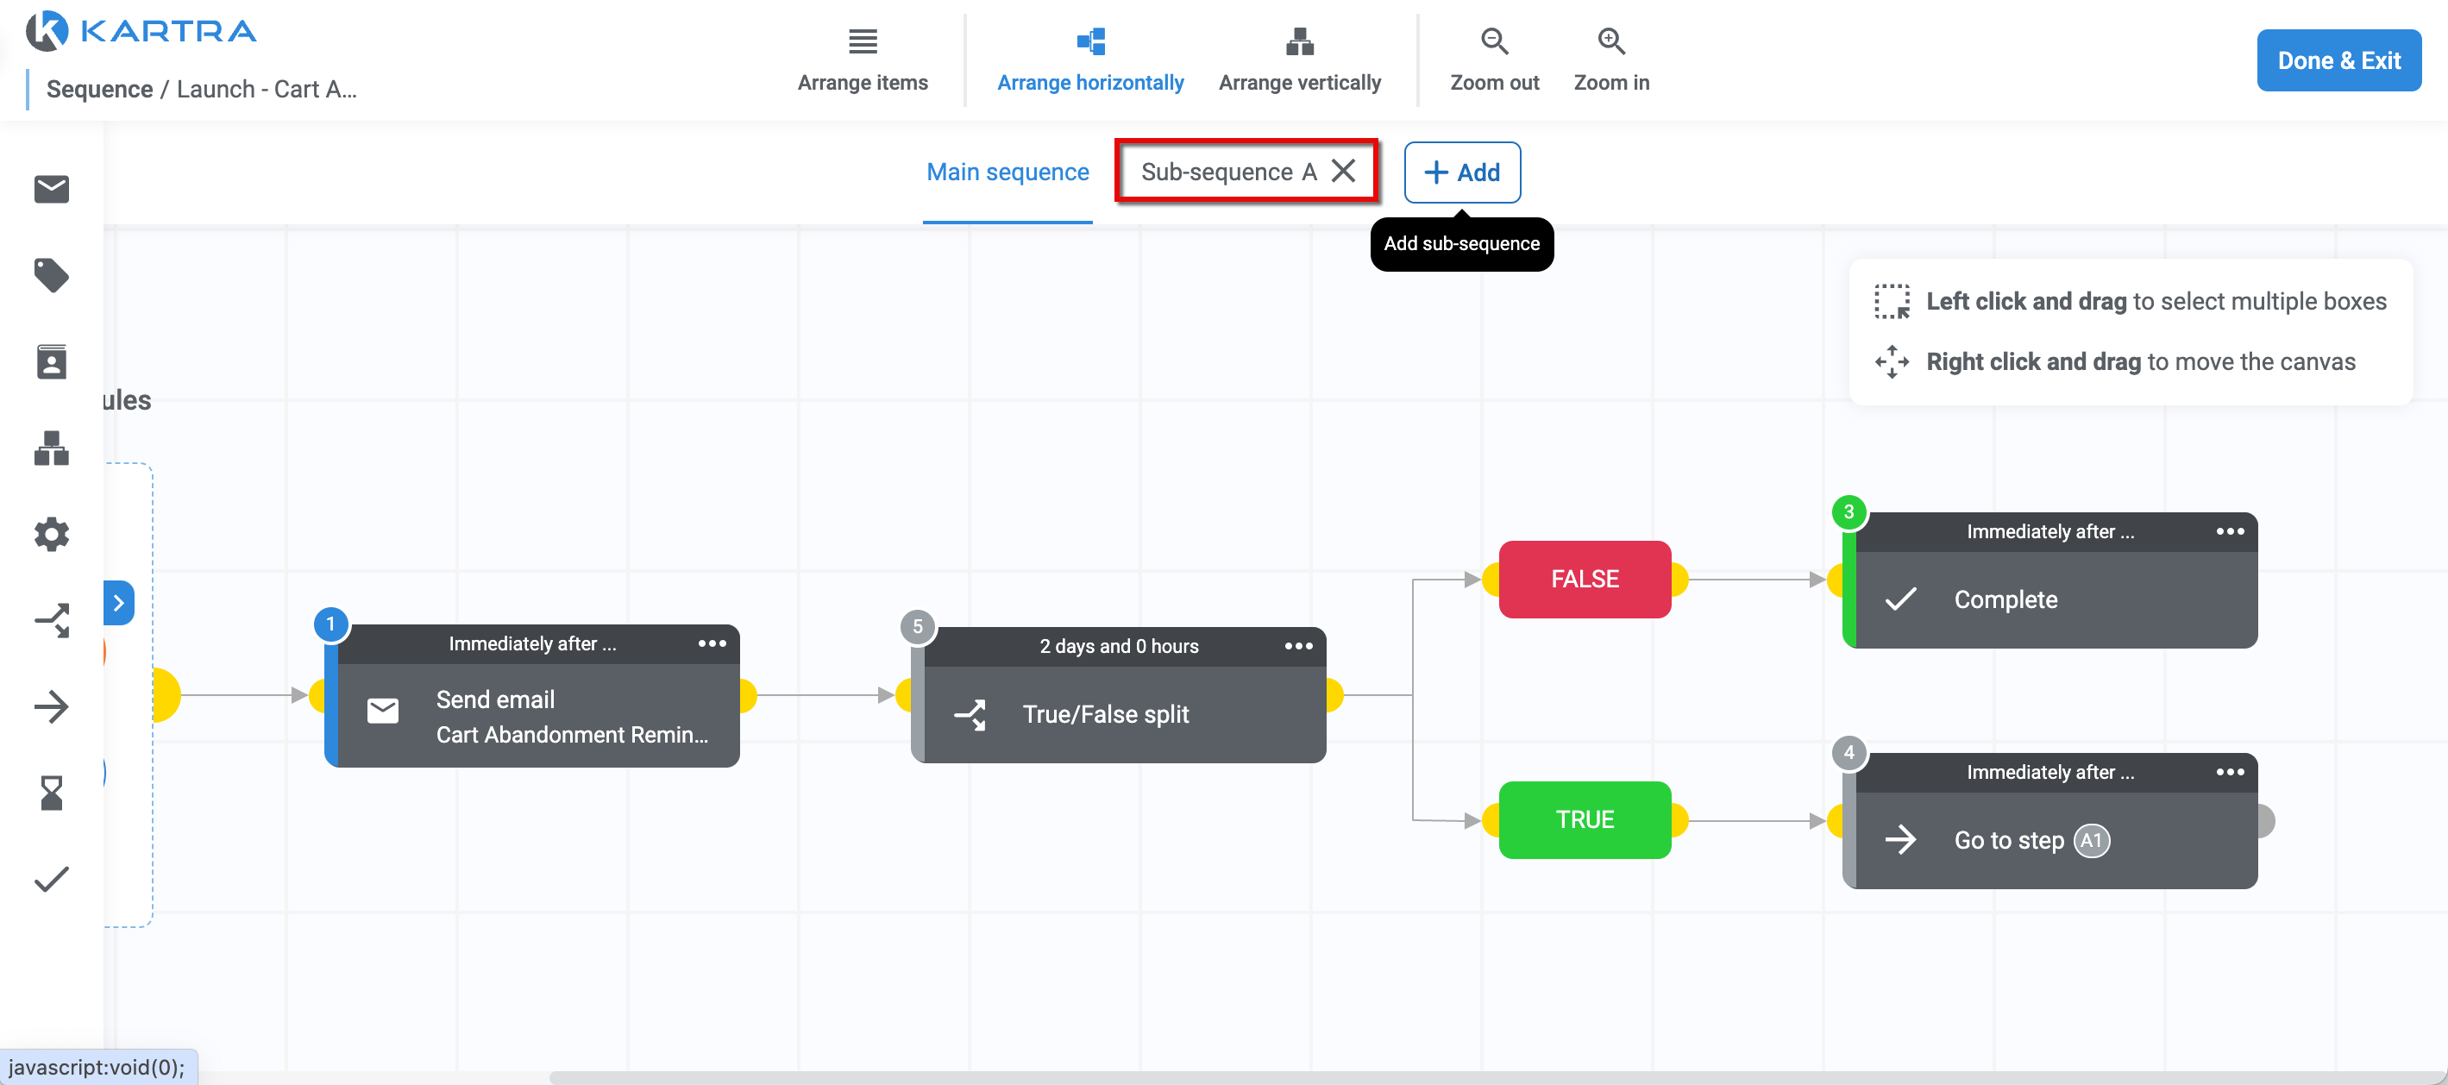Open options menu on Send email step
Viewport: 2448px width, 1085px height.
pos(712,643)
